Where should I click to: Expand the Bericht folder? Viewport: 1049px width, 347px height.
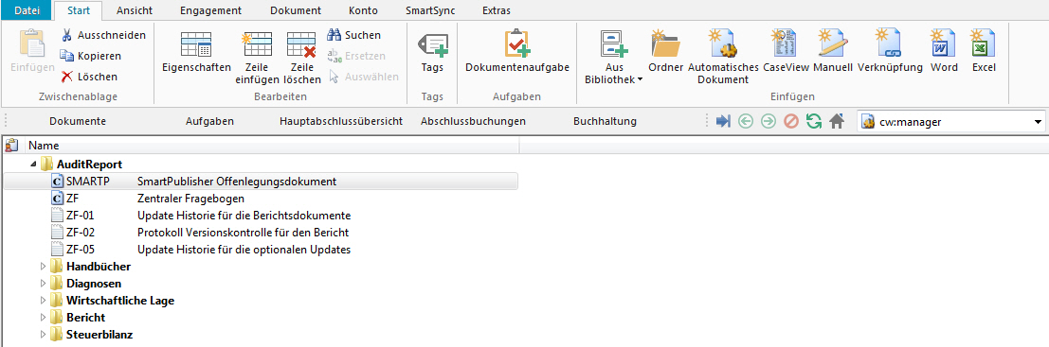44,318
